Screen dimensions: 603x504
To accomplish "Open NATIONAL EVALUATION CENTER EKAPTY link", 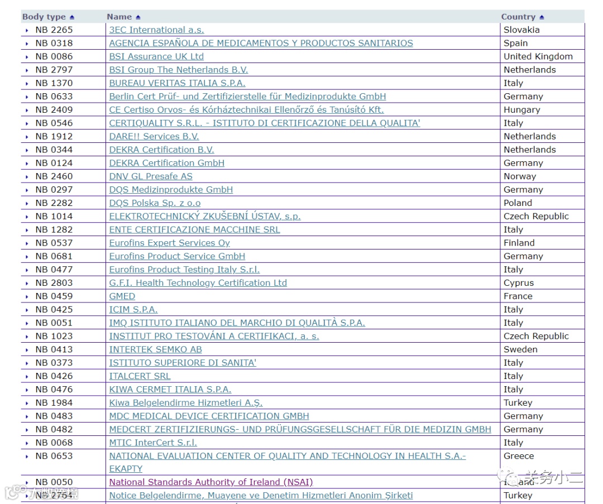I will pos(288,462).
